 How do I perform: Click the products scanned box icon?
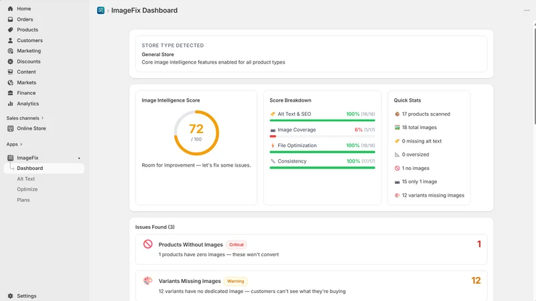point(397,114)
